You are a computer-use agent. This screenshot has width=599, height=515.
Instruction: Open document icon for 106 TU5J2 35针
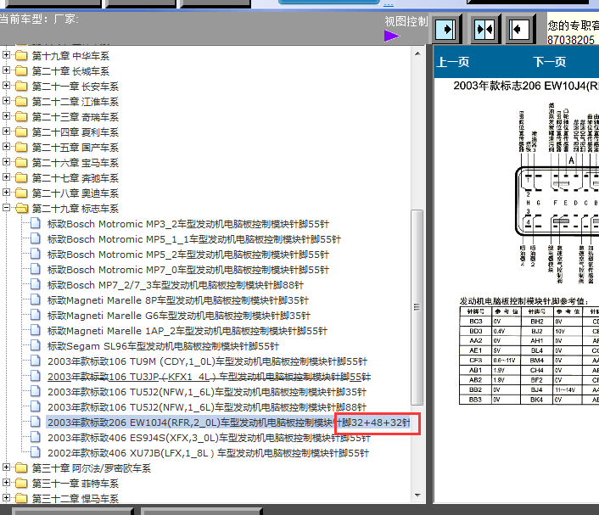click(36, 391)
